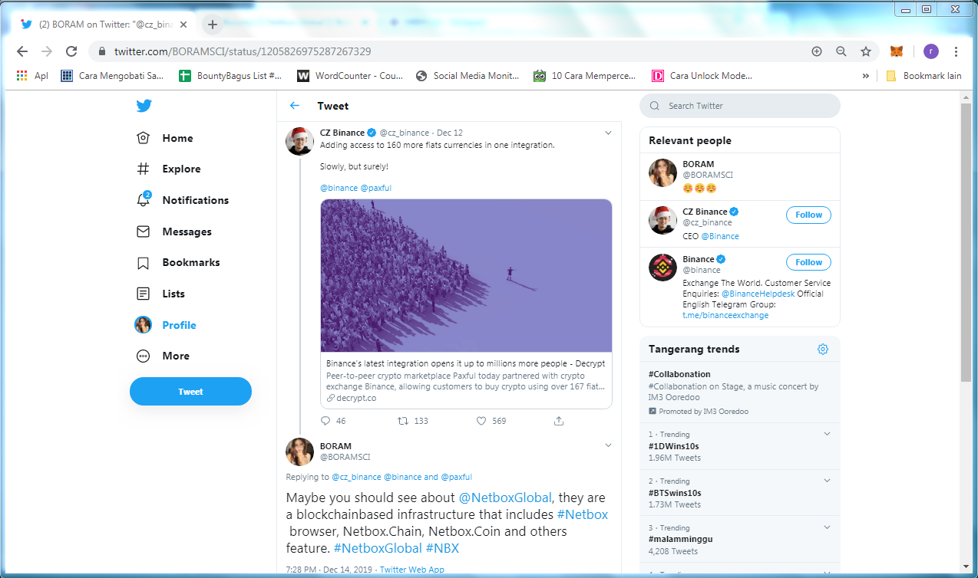Open the @BinanceHelpdesk link
978x578 pixels.
758,294
